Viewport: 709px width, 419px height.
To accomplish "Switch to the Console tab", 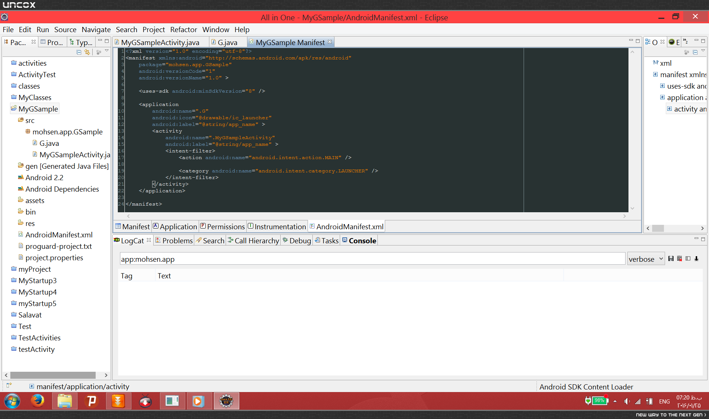I will click(x=359, y=241).
